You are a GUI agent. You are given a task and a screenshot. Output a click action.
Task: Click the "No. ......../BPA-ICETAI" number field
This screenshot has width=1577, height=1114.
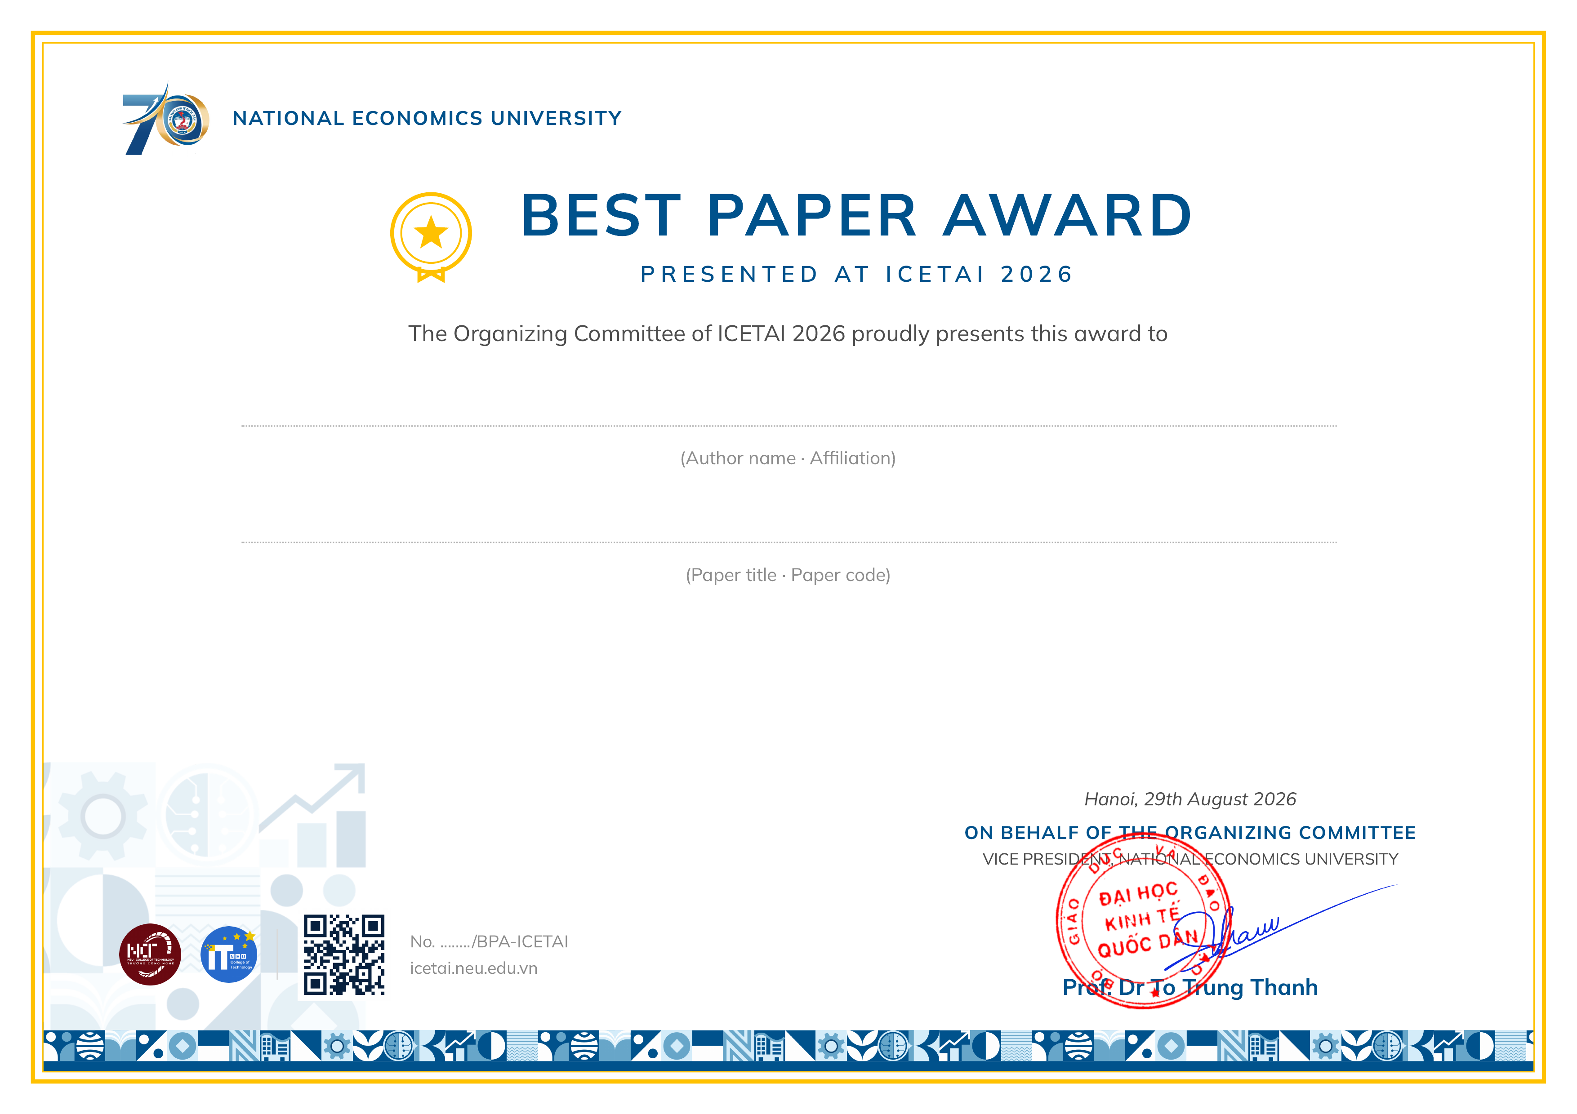coord(489,941)
